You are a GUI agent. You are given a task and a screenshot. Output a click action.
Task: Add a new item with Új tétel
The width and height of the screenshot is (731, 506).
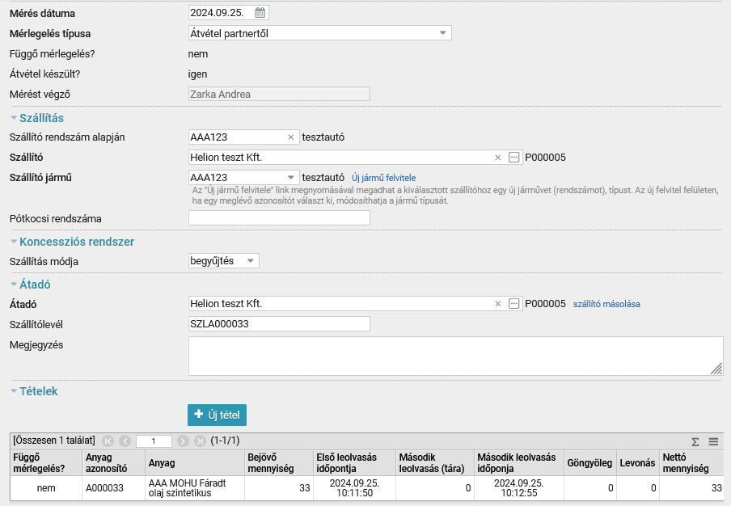217,415
